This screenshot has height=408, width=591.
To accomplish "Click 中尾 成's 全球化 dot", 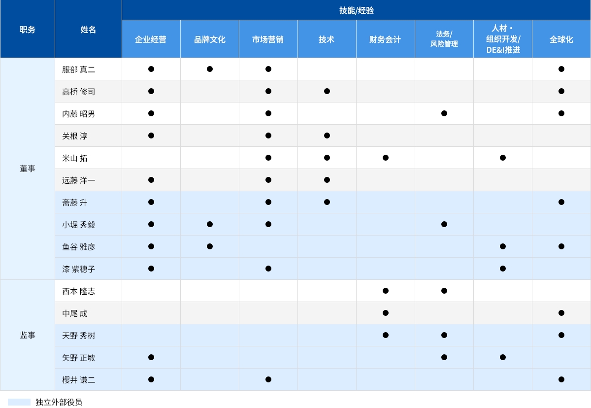I will point(561,313).
